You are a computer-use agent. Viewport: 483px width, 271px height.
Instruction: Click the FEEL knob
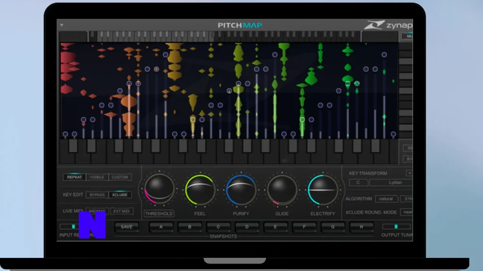200,190
